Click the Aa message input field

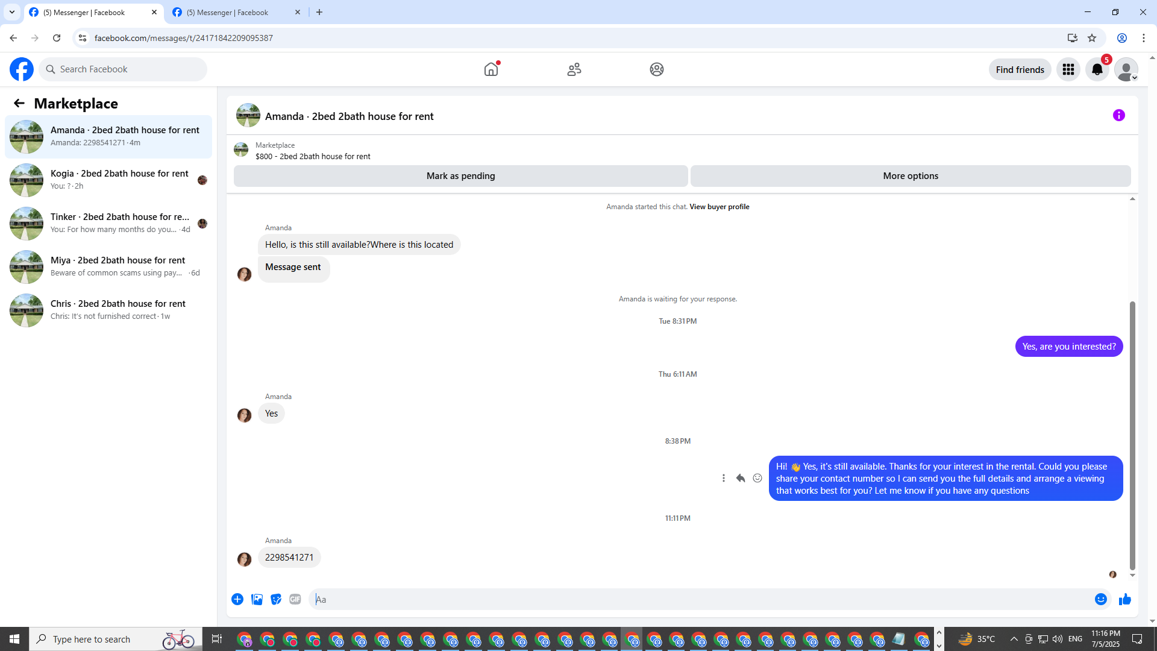(x=699, y=599)
